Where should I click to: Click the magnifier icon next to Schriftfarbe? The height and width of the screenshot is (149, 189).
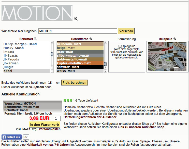[91, 39]
